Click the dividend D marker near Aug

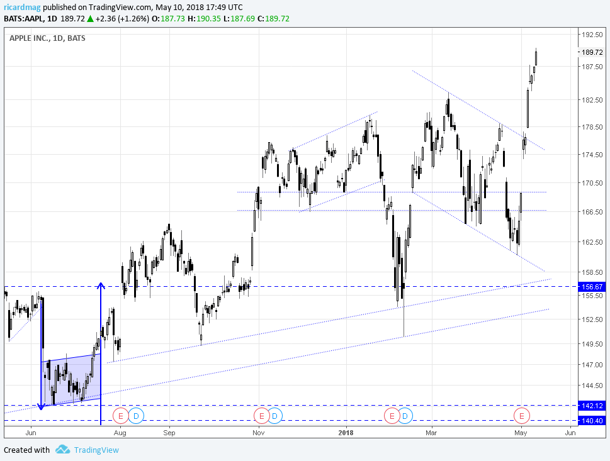tap(136, 416)
